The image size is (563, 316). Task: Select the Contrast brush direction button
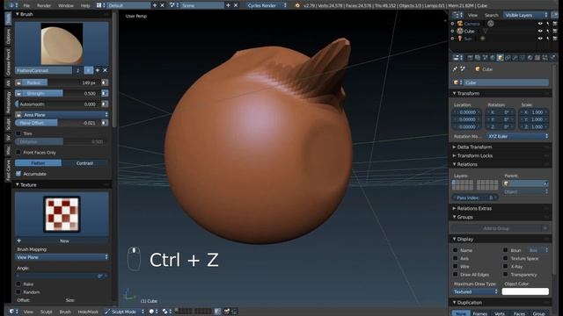84,163
